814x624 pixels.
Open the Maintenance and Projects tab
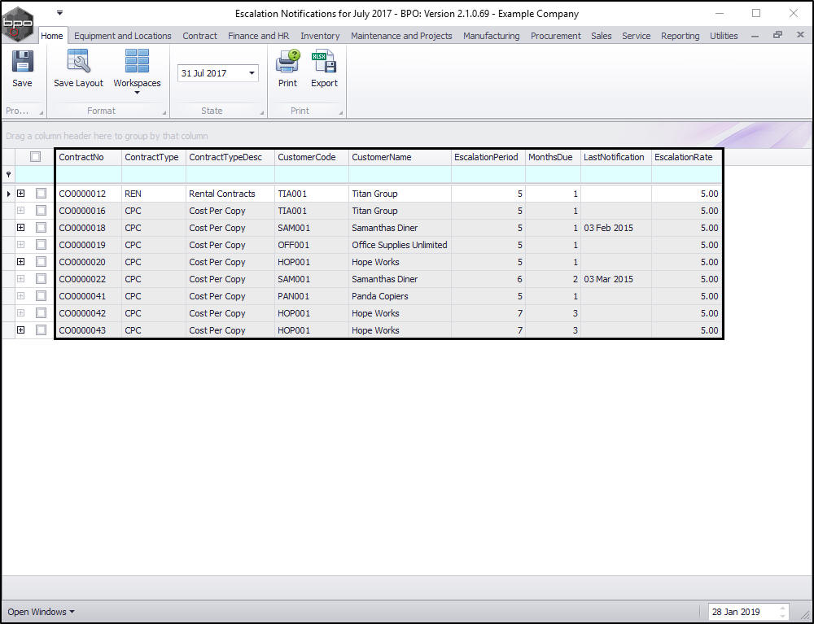pos(401,36)
